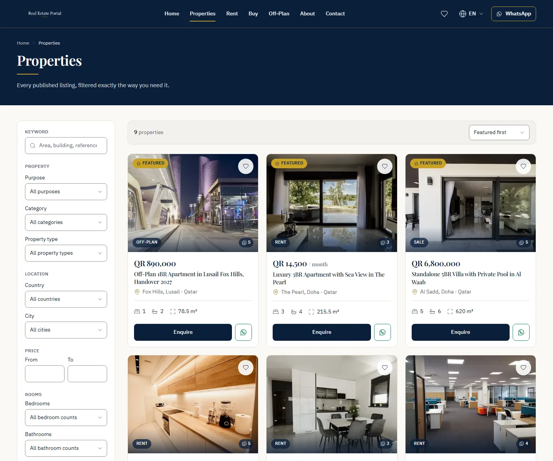Image resolution: width=553 pixels, height=461 pixels.
Task: Open the favorites heart icon in header
Action: [444, 14]
